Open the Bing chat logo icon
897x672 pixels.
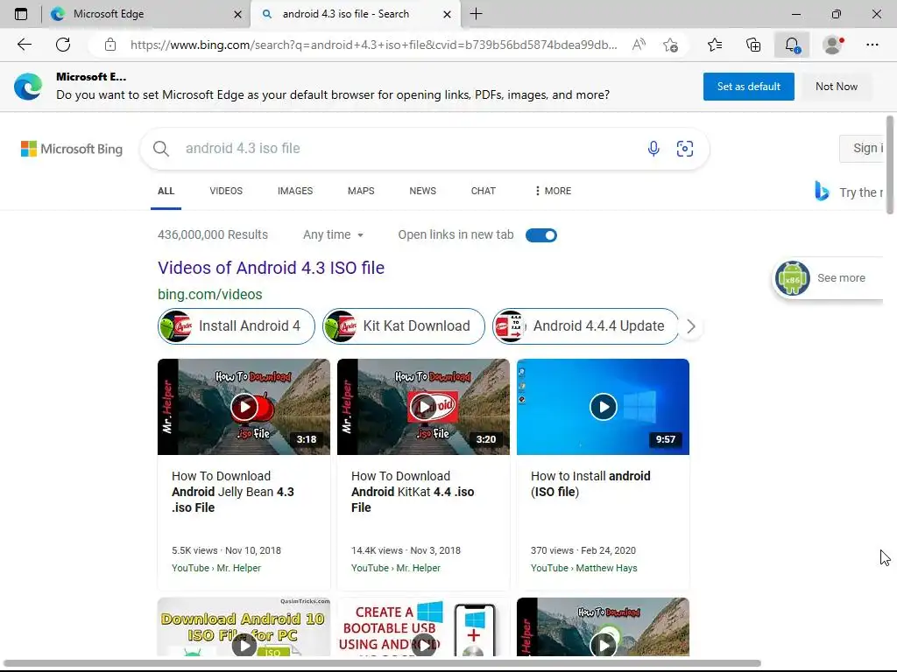click(x=822, y=192)
